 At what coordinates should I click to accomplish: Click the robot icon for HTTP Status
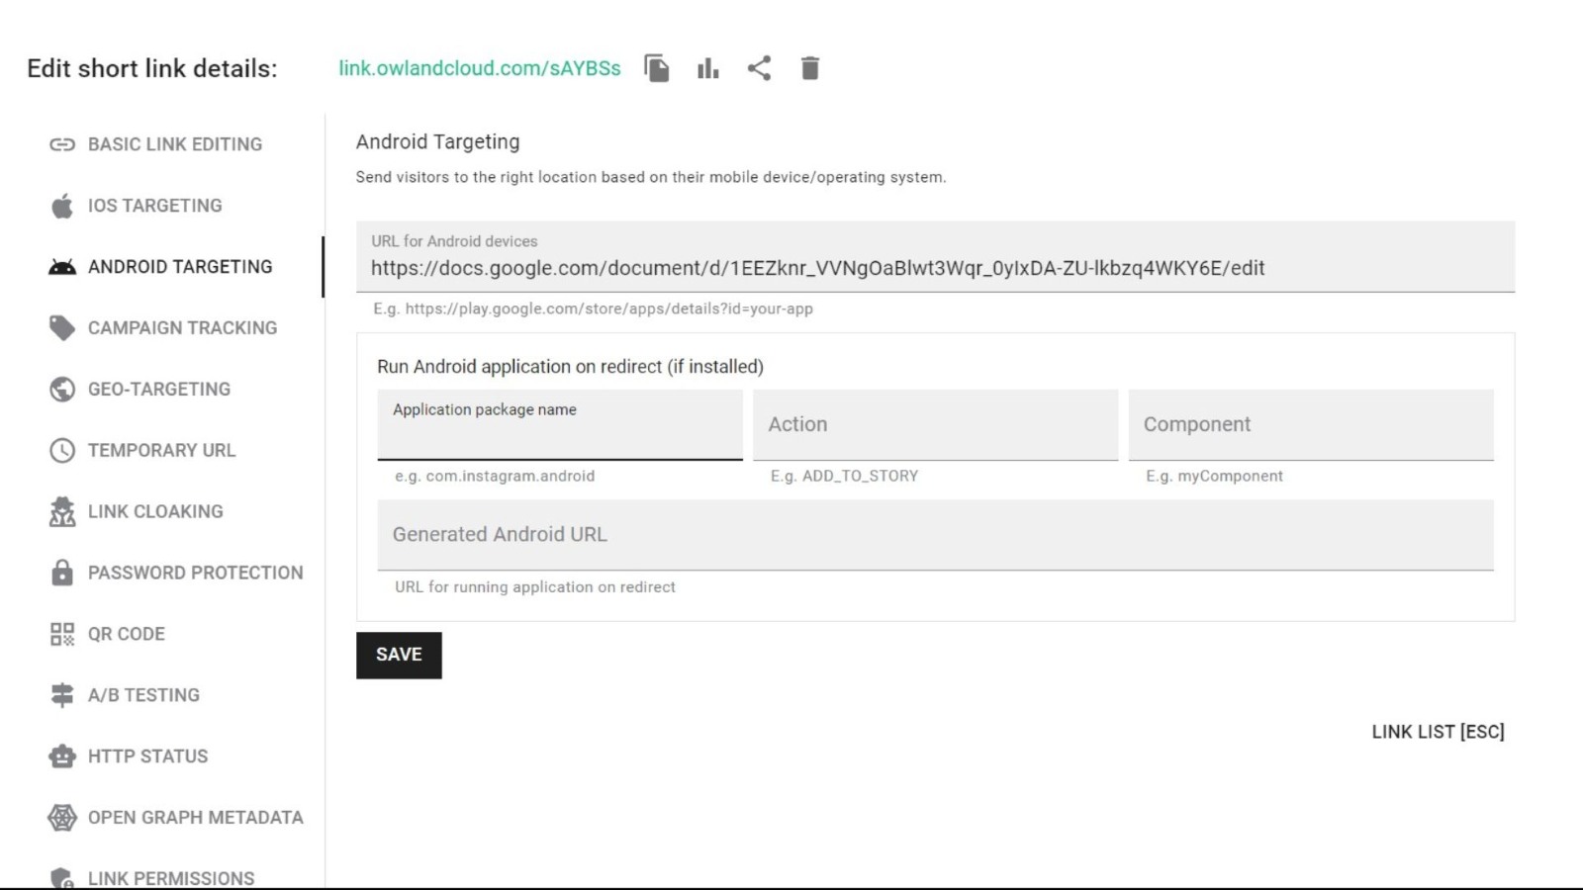(x=62, y=756)
